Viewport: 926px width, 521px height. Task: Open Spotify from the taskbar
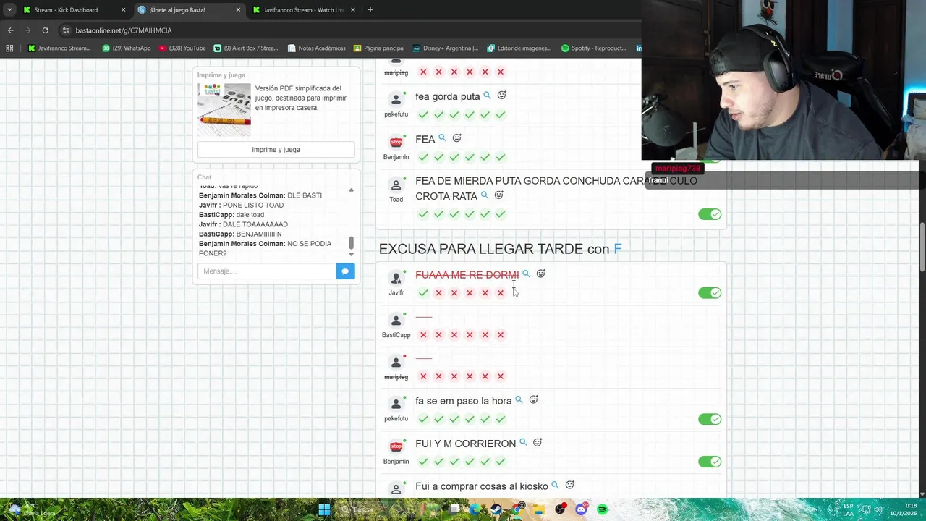(x=602, y=509)
